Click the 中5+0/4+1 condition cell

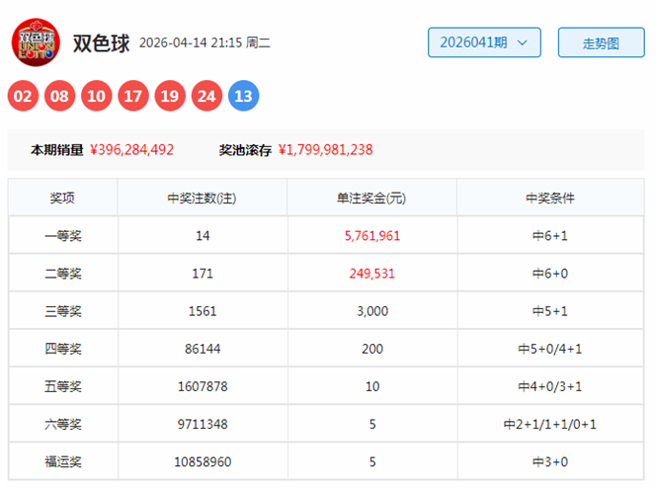tap(550, 349)
